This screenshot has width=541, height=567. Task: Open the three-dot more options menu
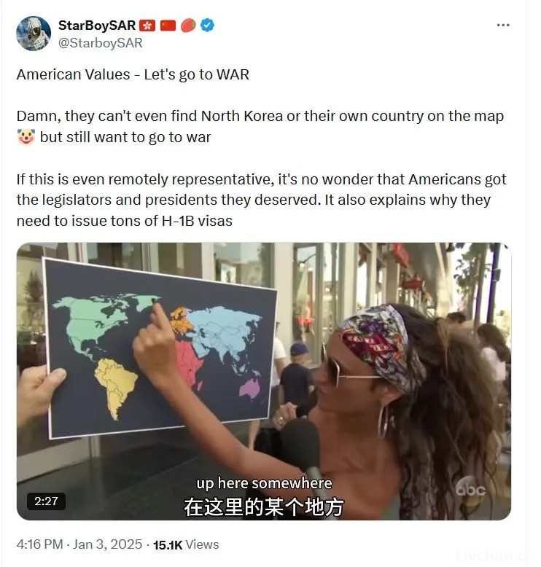tap(503, 25)
